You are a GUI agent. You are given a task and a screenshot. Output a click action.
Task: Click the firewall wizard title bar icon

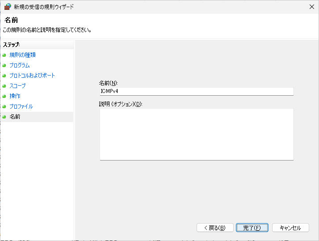(8, 7)
